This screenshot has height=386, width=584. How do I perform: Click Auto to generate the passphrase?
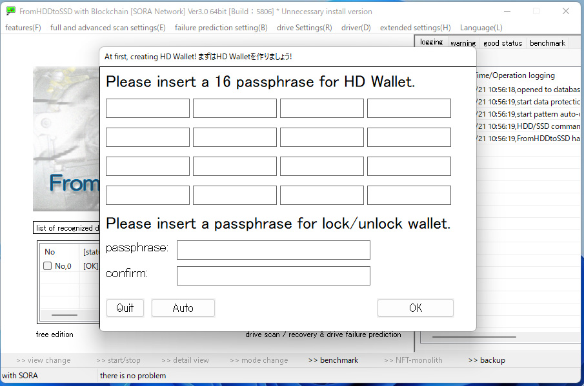pos(183,308)
